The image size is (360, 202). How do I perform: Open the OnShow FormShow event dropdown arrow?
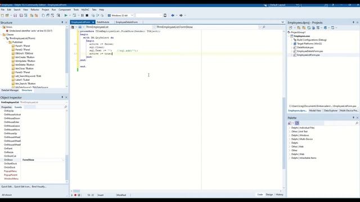pyautogui.click(x=63, y=160)
